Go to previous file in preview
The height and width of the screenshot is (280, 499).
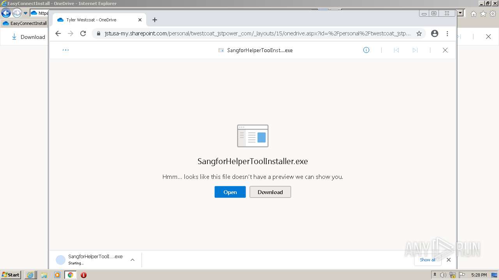pos(396,50)
